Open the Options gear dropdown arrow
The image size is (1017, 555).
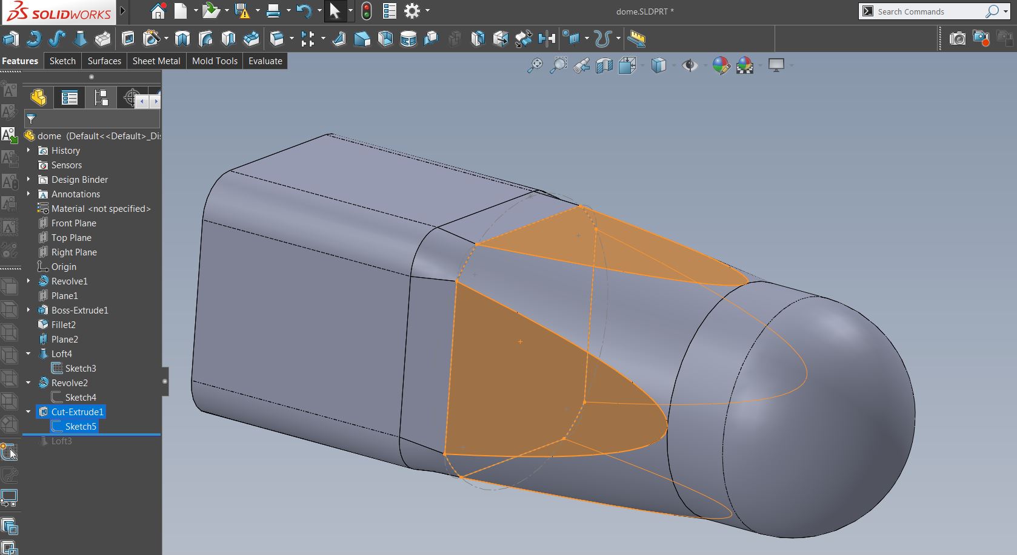pyautogui.click(x=427, y=11)
